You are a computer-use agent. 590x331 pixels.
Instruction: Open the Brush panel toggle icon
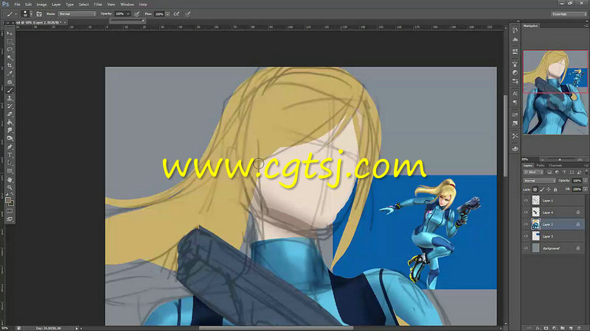pyautogui.click(x=39, y=14)
